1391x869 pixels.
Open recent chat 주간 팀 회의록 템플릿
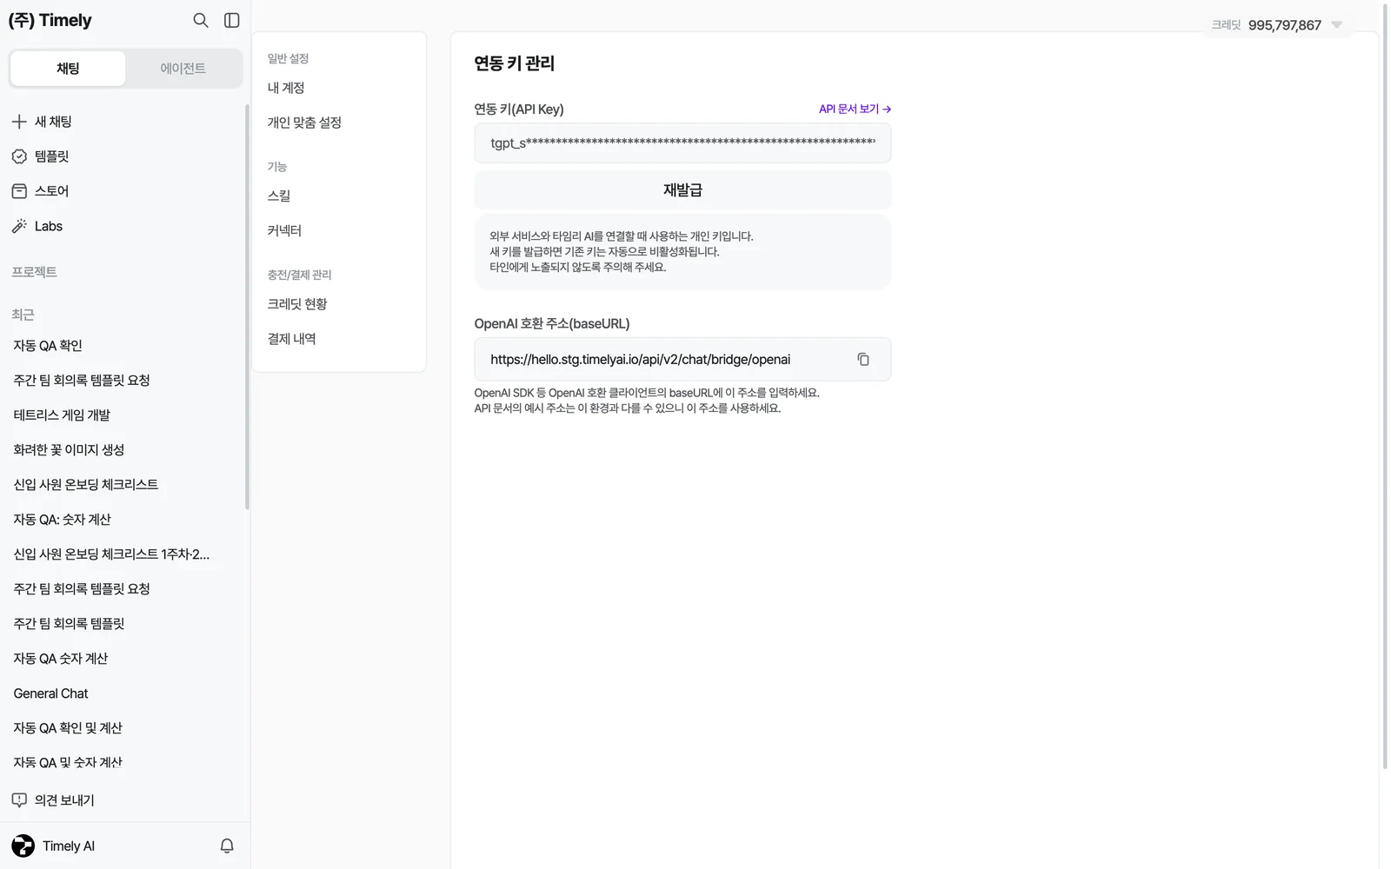tap(69, 624)
